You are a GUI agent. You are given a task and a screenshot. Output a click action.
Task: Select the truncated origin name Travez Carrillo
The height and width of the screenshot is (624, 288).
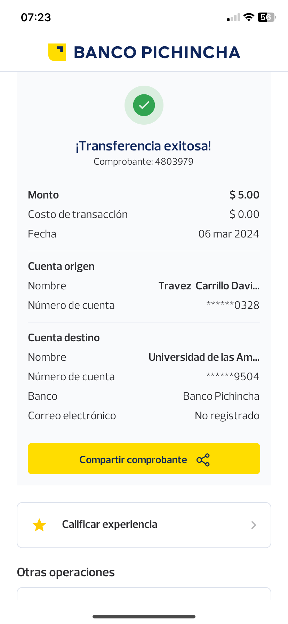(x=209, y=286)
